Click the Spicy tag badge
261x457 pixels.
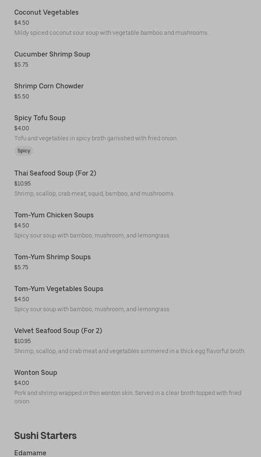[x=24, y=151]
